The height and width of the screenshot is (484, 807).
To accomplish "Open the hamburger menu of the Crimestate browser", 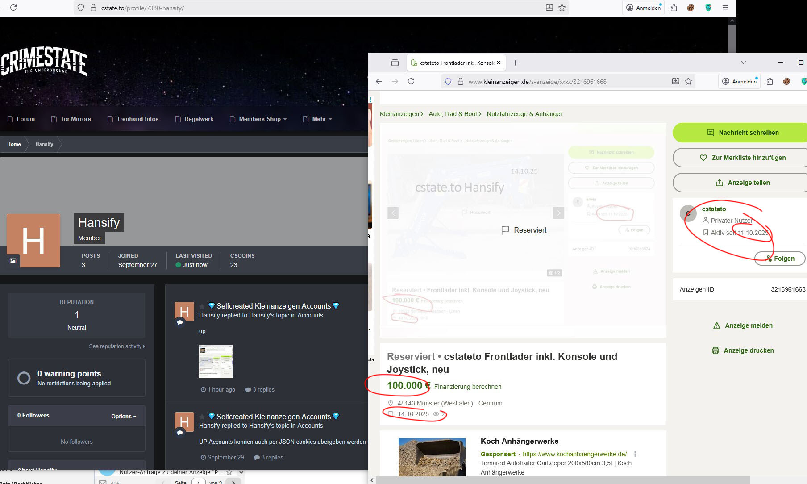I will 725,8.
